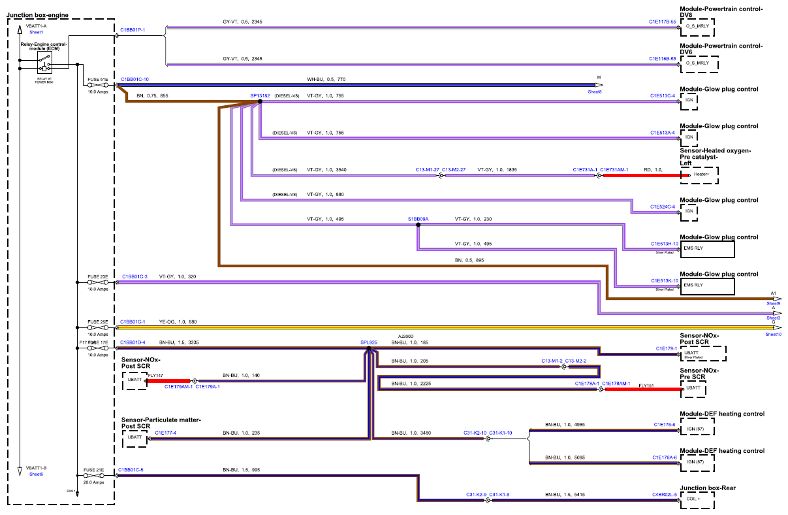Select the FUSE 25E fuse symbol
Viewport: 788px width, 515px height.
tap(97, 327)
